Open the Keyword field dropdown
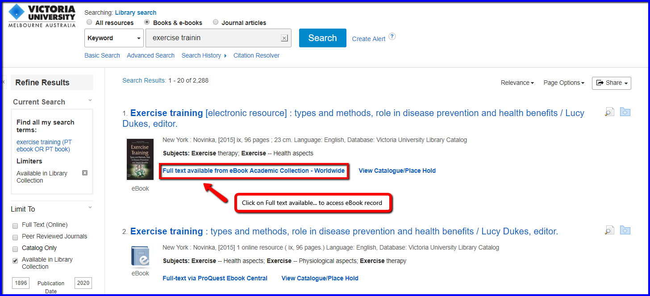The height and width of the screenshot is (296, 650). (x=114, y=38)
